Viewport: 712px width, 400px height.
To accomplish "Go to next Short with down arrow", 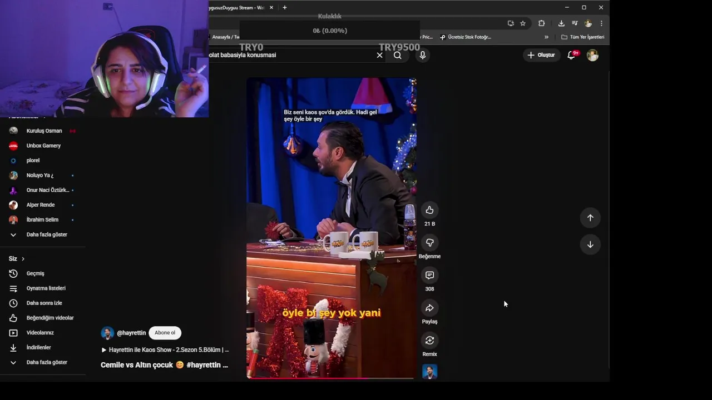I will tap(590, 244).
